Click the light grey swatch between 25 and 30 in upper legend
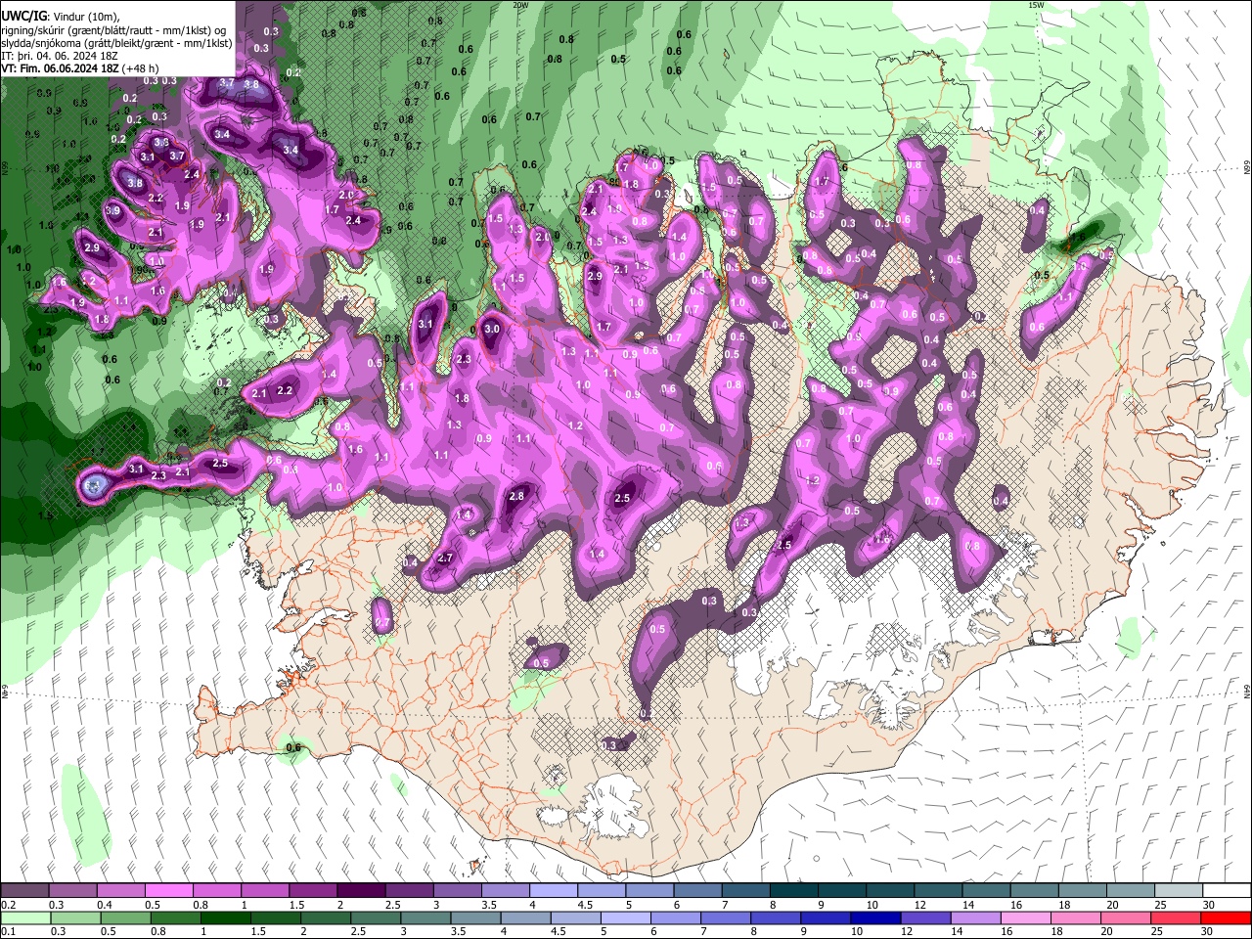This screenshot has width=1252, height=939. coord(1178,891)
